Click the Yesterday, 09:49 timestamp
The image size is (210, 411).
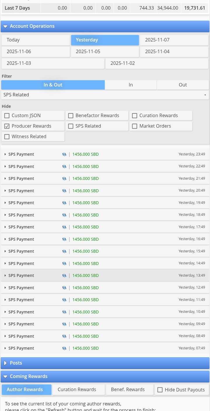192,324
